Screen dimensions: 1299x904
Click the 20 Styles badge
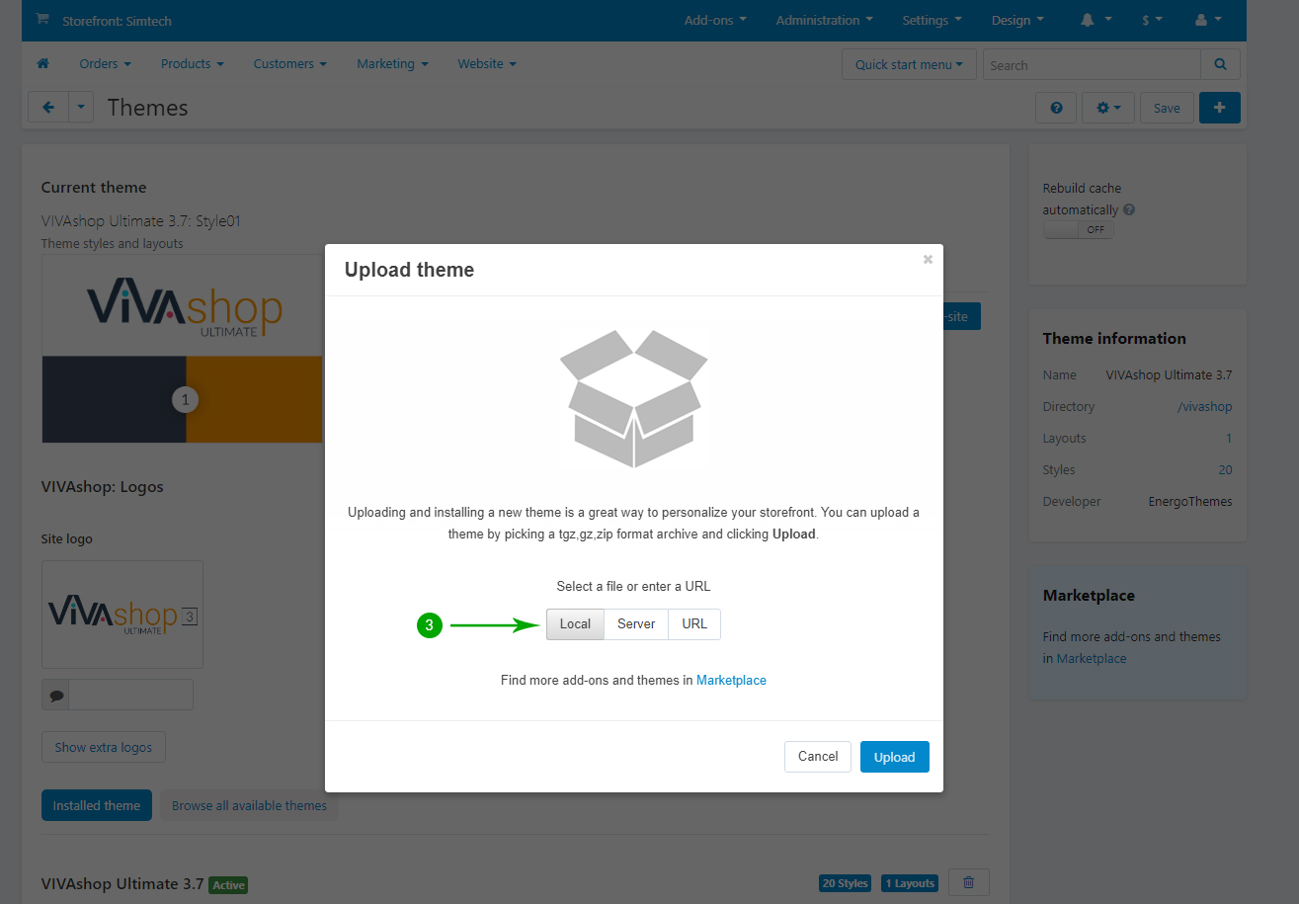click(845, 883)
